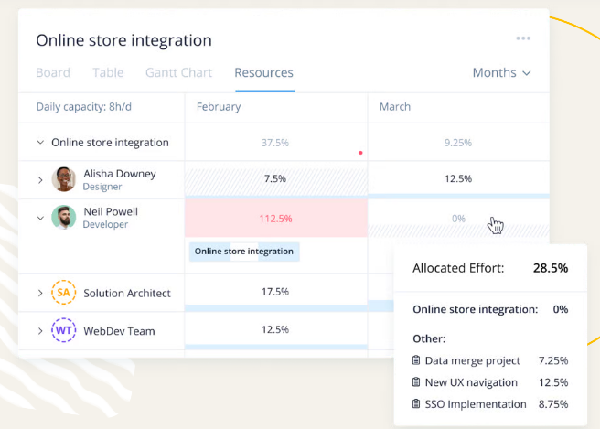The image size is (600, 429).
Task: Click the WebDev Team WT badge
Action: coord(64,330)
